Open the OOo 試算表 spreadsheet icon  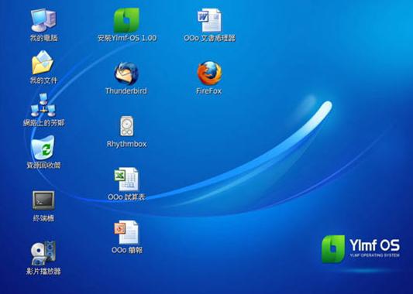[x=126, y=179]
